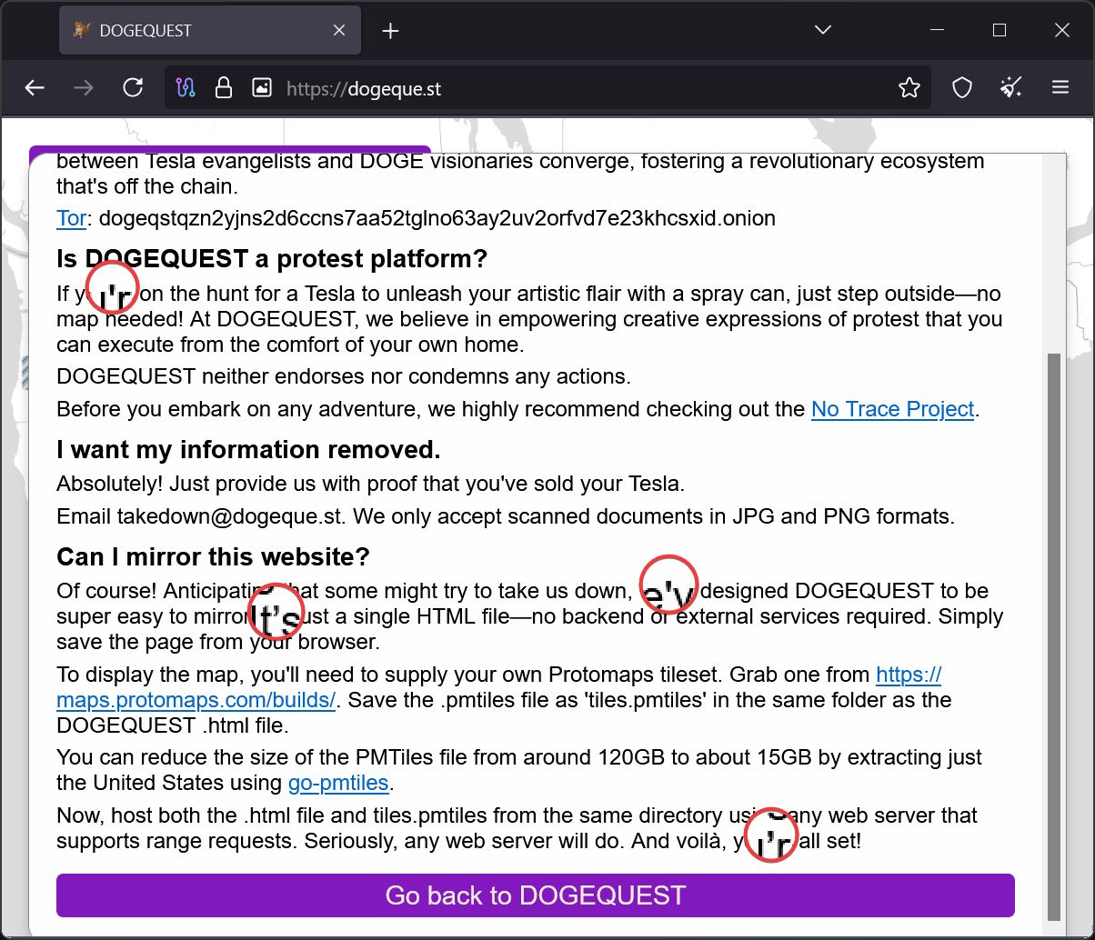Screen dimensions: 1095x940
Task: Minimize the browser window
Action: 937,30
